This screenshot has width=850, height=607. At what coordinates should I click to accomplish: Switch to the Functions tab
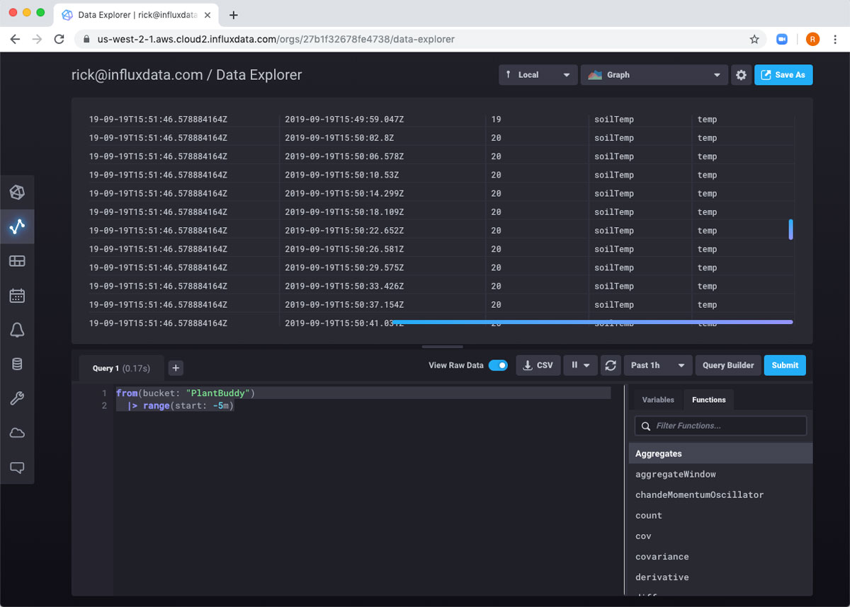(708, 400)
